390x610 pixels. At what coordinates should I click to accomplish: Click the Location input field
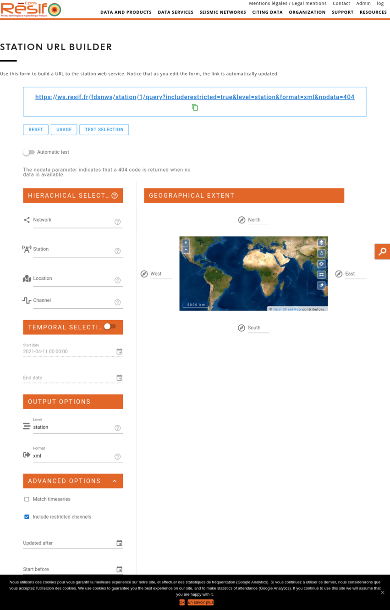pos(73,279)
